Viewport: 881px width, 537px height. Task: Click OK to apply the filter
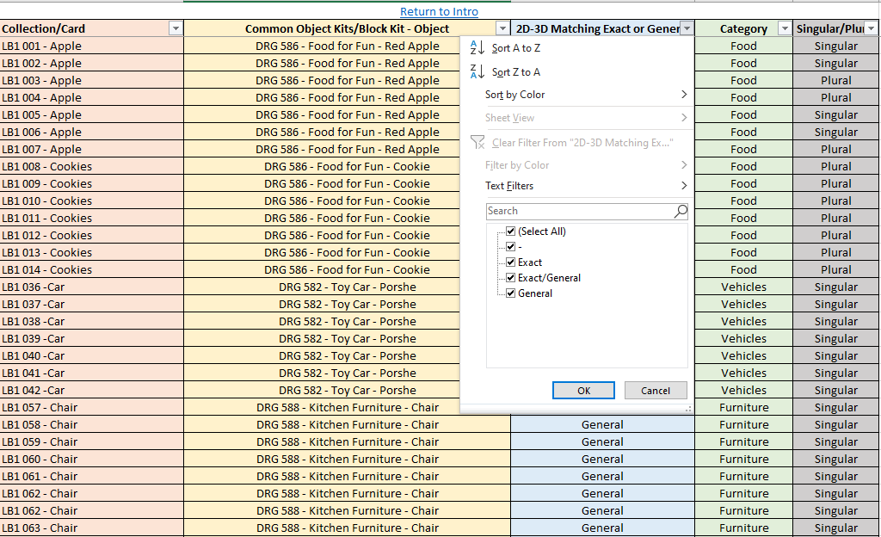pos(583,390)
